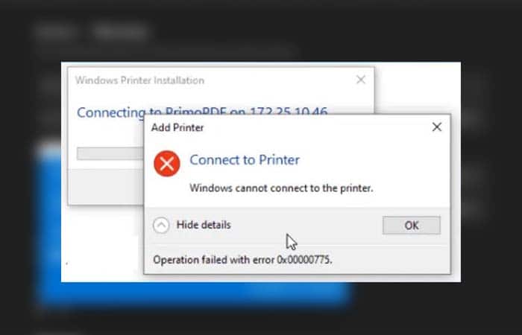The image size is (522, 335).
Task: Click the gray footer of Printer Installation window
Action: (104, 186)
